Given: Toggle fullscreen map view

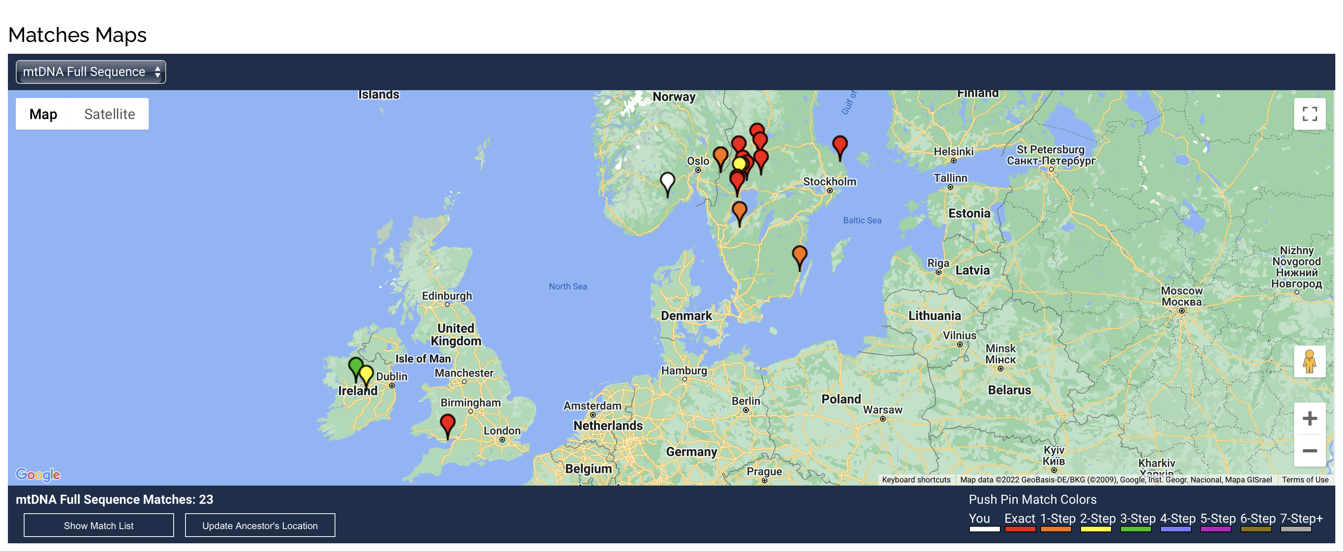Looking at the screenshot, I should (x=1309, y=114).
